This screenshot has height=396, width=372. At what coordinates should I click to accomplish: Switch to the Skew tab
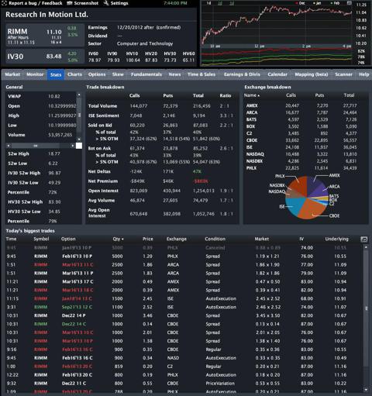coord(118,74)
